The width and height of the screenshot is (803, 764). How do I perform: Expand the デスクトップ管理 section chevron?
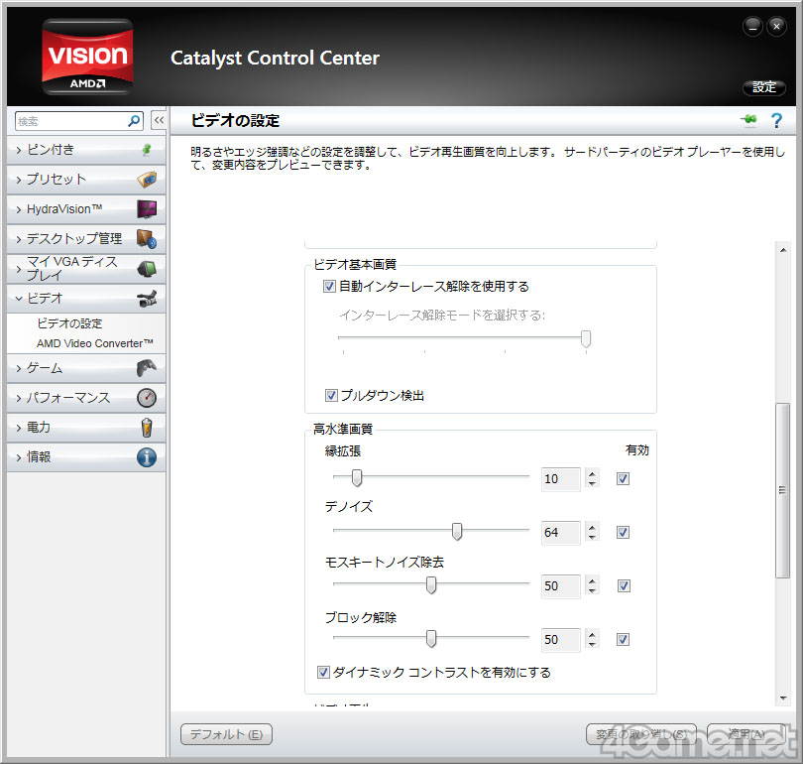tap(19, 239)
